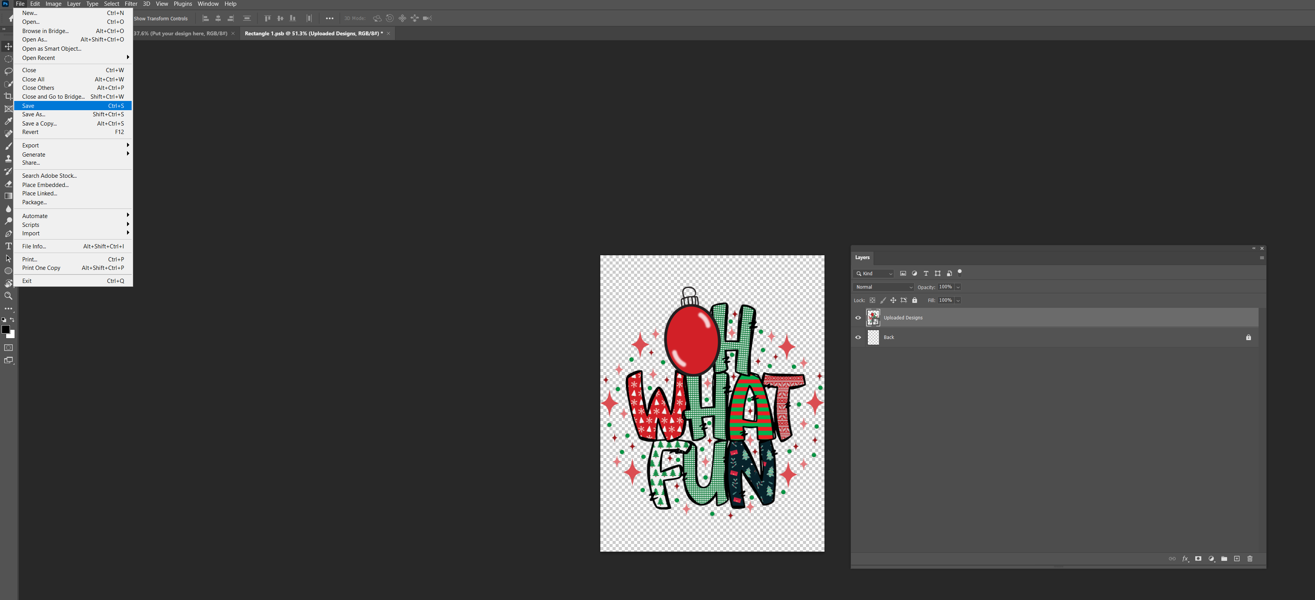
Task: Select the Clone Stamp tool
Action: pyautogui.click(x=8, y=159)
